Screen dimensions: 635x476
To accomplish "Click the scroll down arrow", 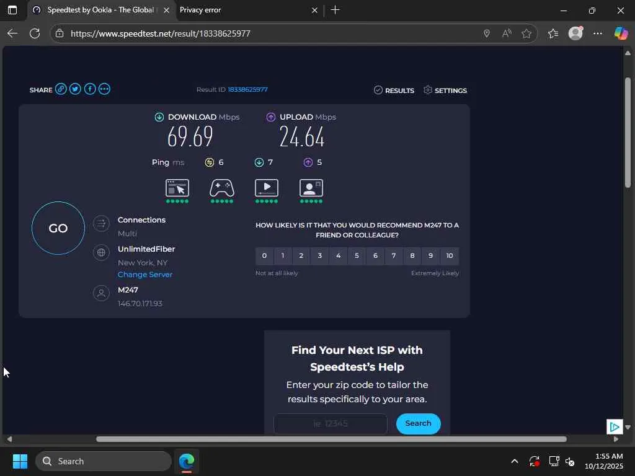I will click(628, 427).
